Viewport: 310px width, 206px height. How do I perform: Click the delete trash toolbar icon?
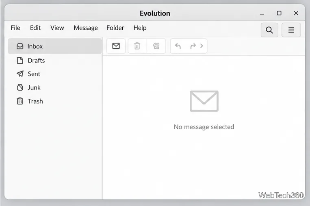tap(137, 46)
